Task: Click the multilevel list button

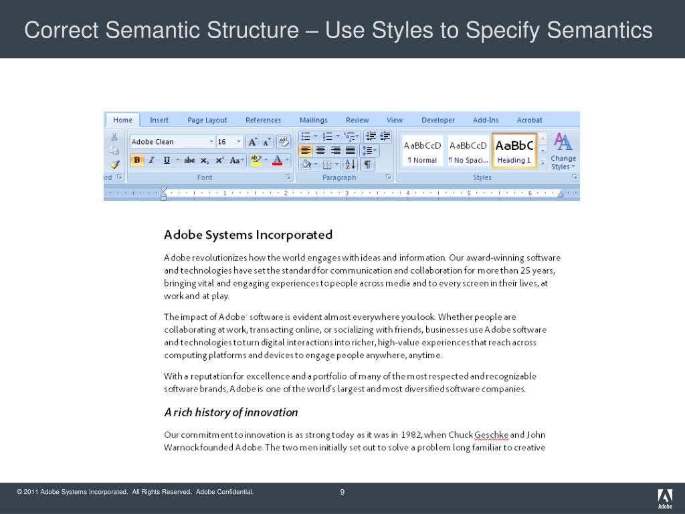Action: click(350, 137)
